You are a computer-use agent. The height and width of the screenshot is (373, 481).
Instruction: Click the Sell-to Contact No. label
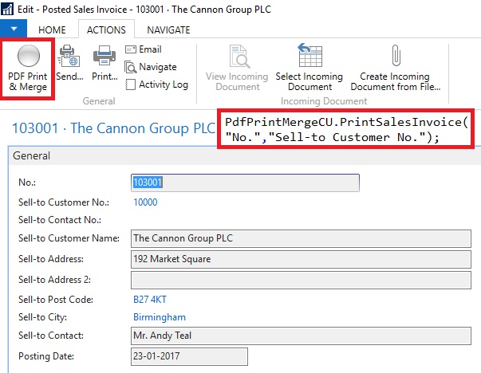click(x=60, y=220)
